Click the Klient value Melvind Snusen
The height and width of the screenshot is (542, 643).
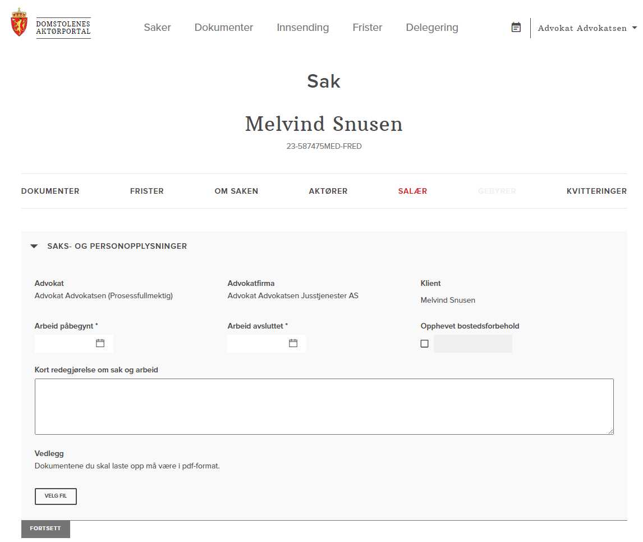(x=448, y=300)
